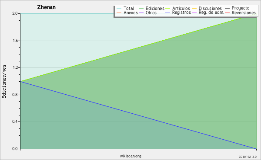Click the 0.4 y-axis tick label
The width and height of the screenshot is (261, 160).
click(x=15, y=122)
